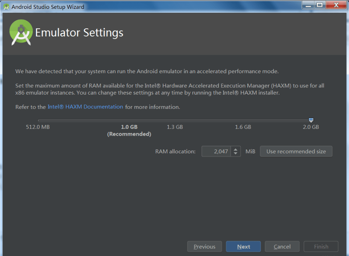Click the 'MiB' unit label

click(250, 152)
